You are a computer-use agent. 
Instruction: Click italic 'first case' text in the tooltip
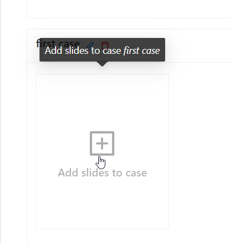click(142, 51)
